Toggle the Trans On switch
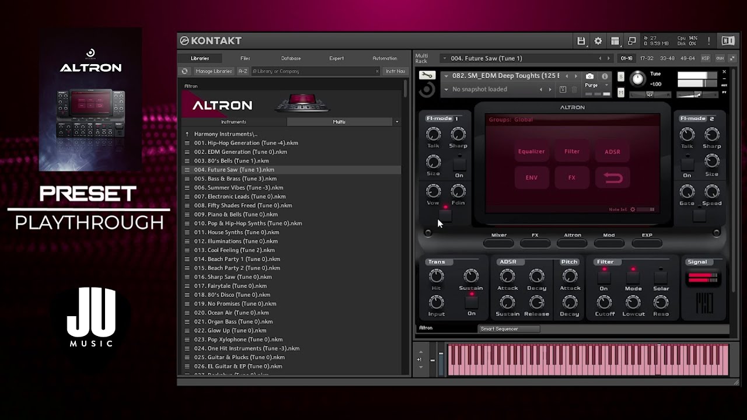The width and height of the screenshot is (747, 420). (x=472, y=301)
